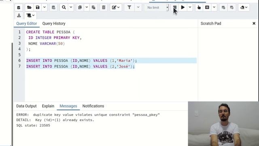259x146 pixels.
Task: Click line 'CREATE TABLE PESSOA ('
Action: (x=50, y=32)
